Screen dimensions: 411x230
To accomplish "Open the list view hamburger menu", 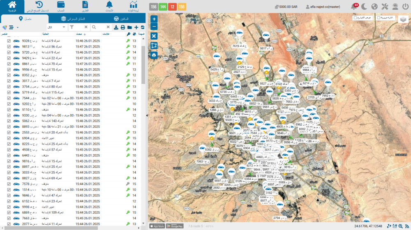I will click(11, 27).
